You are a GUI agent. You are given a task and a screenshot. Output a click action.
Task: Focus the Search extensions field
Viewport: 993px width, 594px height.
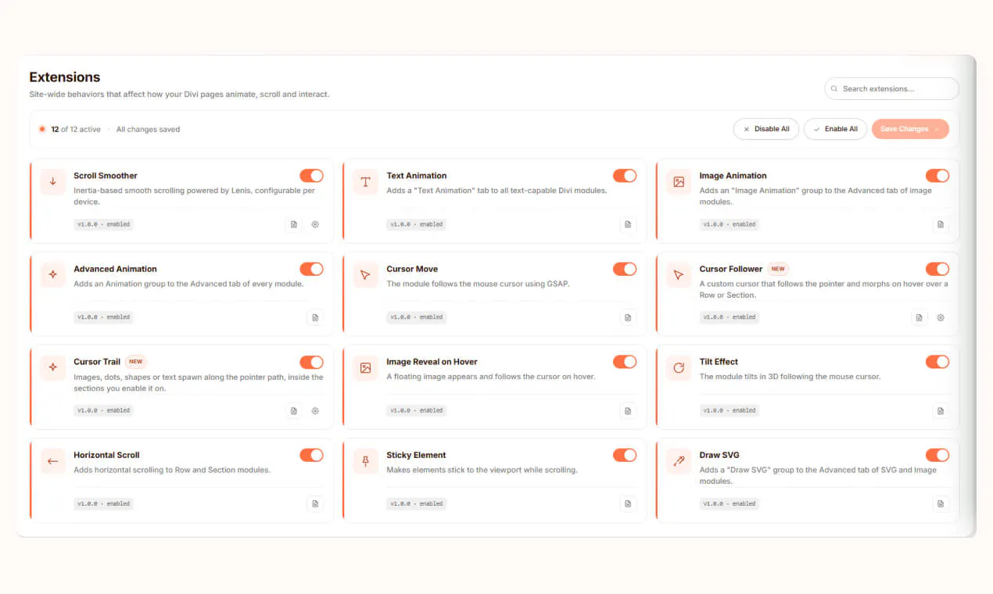click(892, 88)
